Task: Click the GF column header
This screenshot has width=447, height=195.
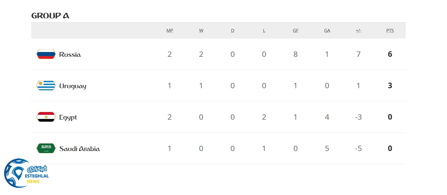Action: pyautogui.click(x=295, y=31)
